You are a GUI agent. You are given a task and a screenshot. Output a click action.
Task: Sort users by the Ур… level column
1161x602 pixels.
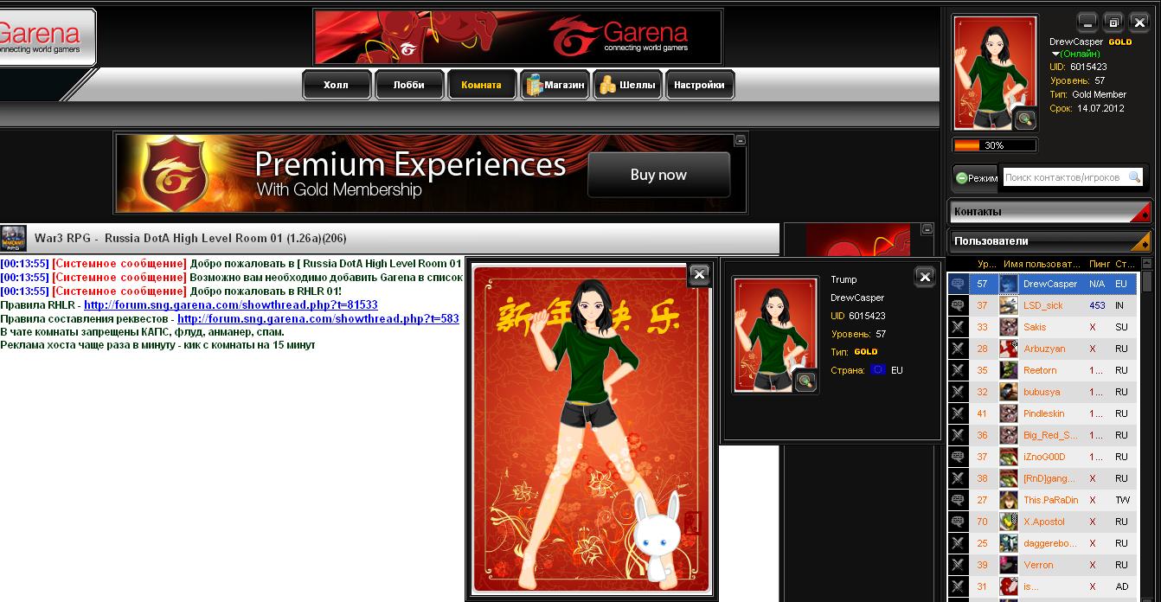[986, 263]
